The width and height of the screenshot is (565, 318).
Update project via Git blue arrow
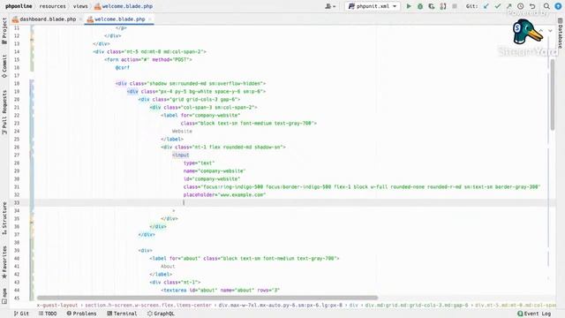point(486,6)
